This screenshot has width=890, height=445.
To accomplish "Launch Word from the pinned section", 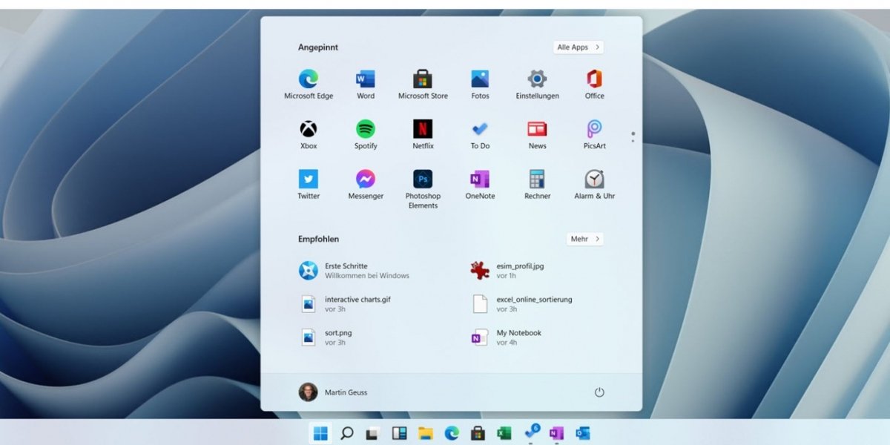I will coord(365,82).
